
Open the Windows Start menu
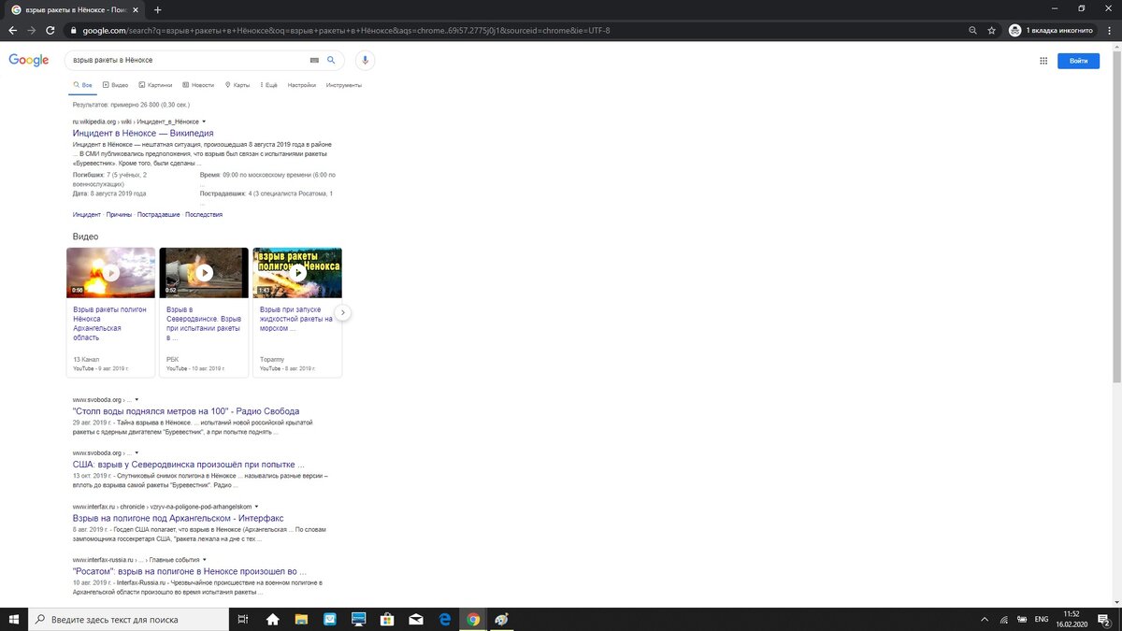coord(13,619)
